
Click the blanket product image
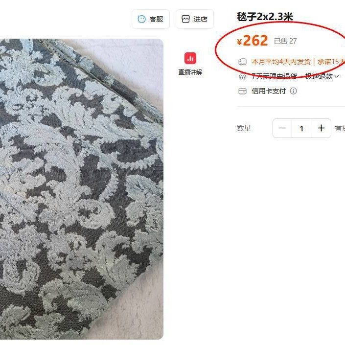[82, 189]
